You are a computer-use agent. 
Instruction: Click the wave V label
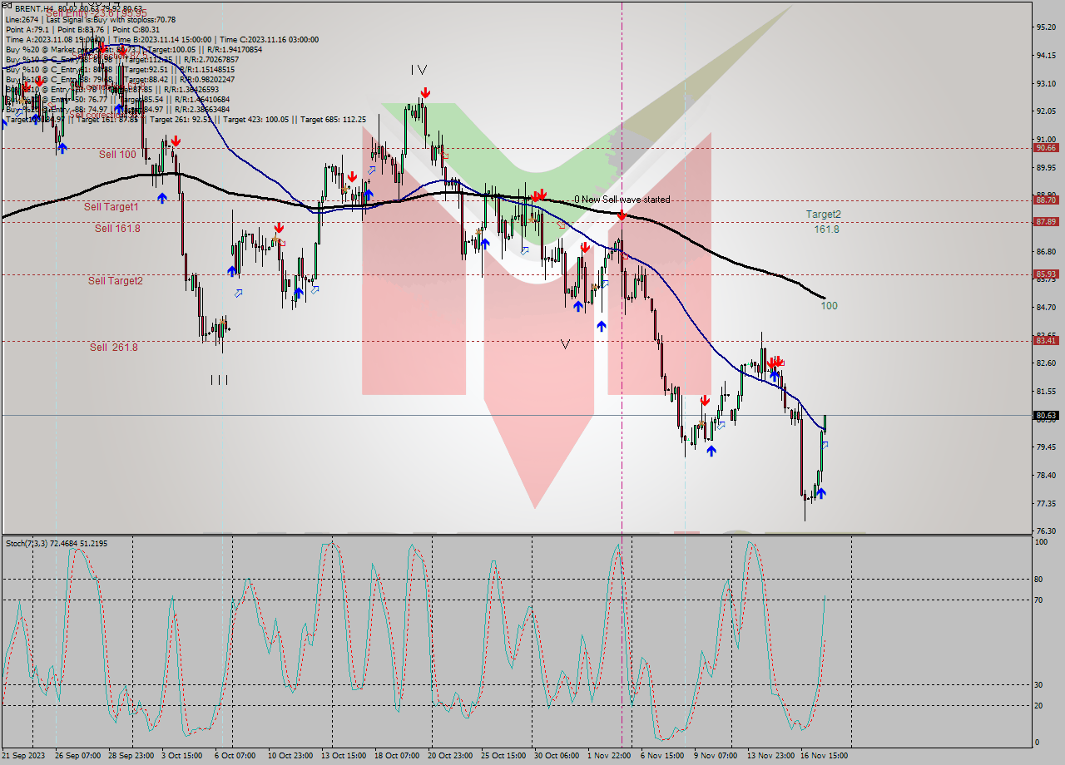pyautogui.click(x=565, y=343)
